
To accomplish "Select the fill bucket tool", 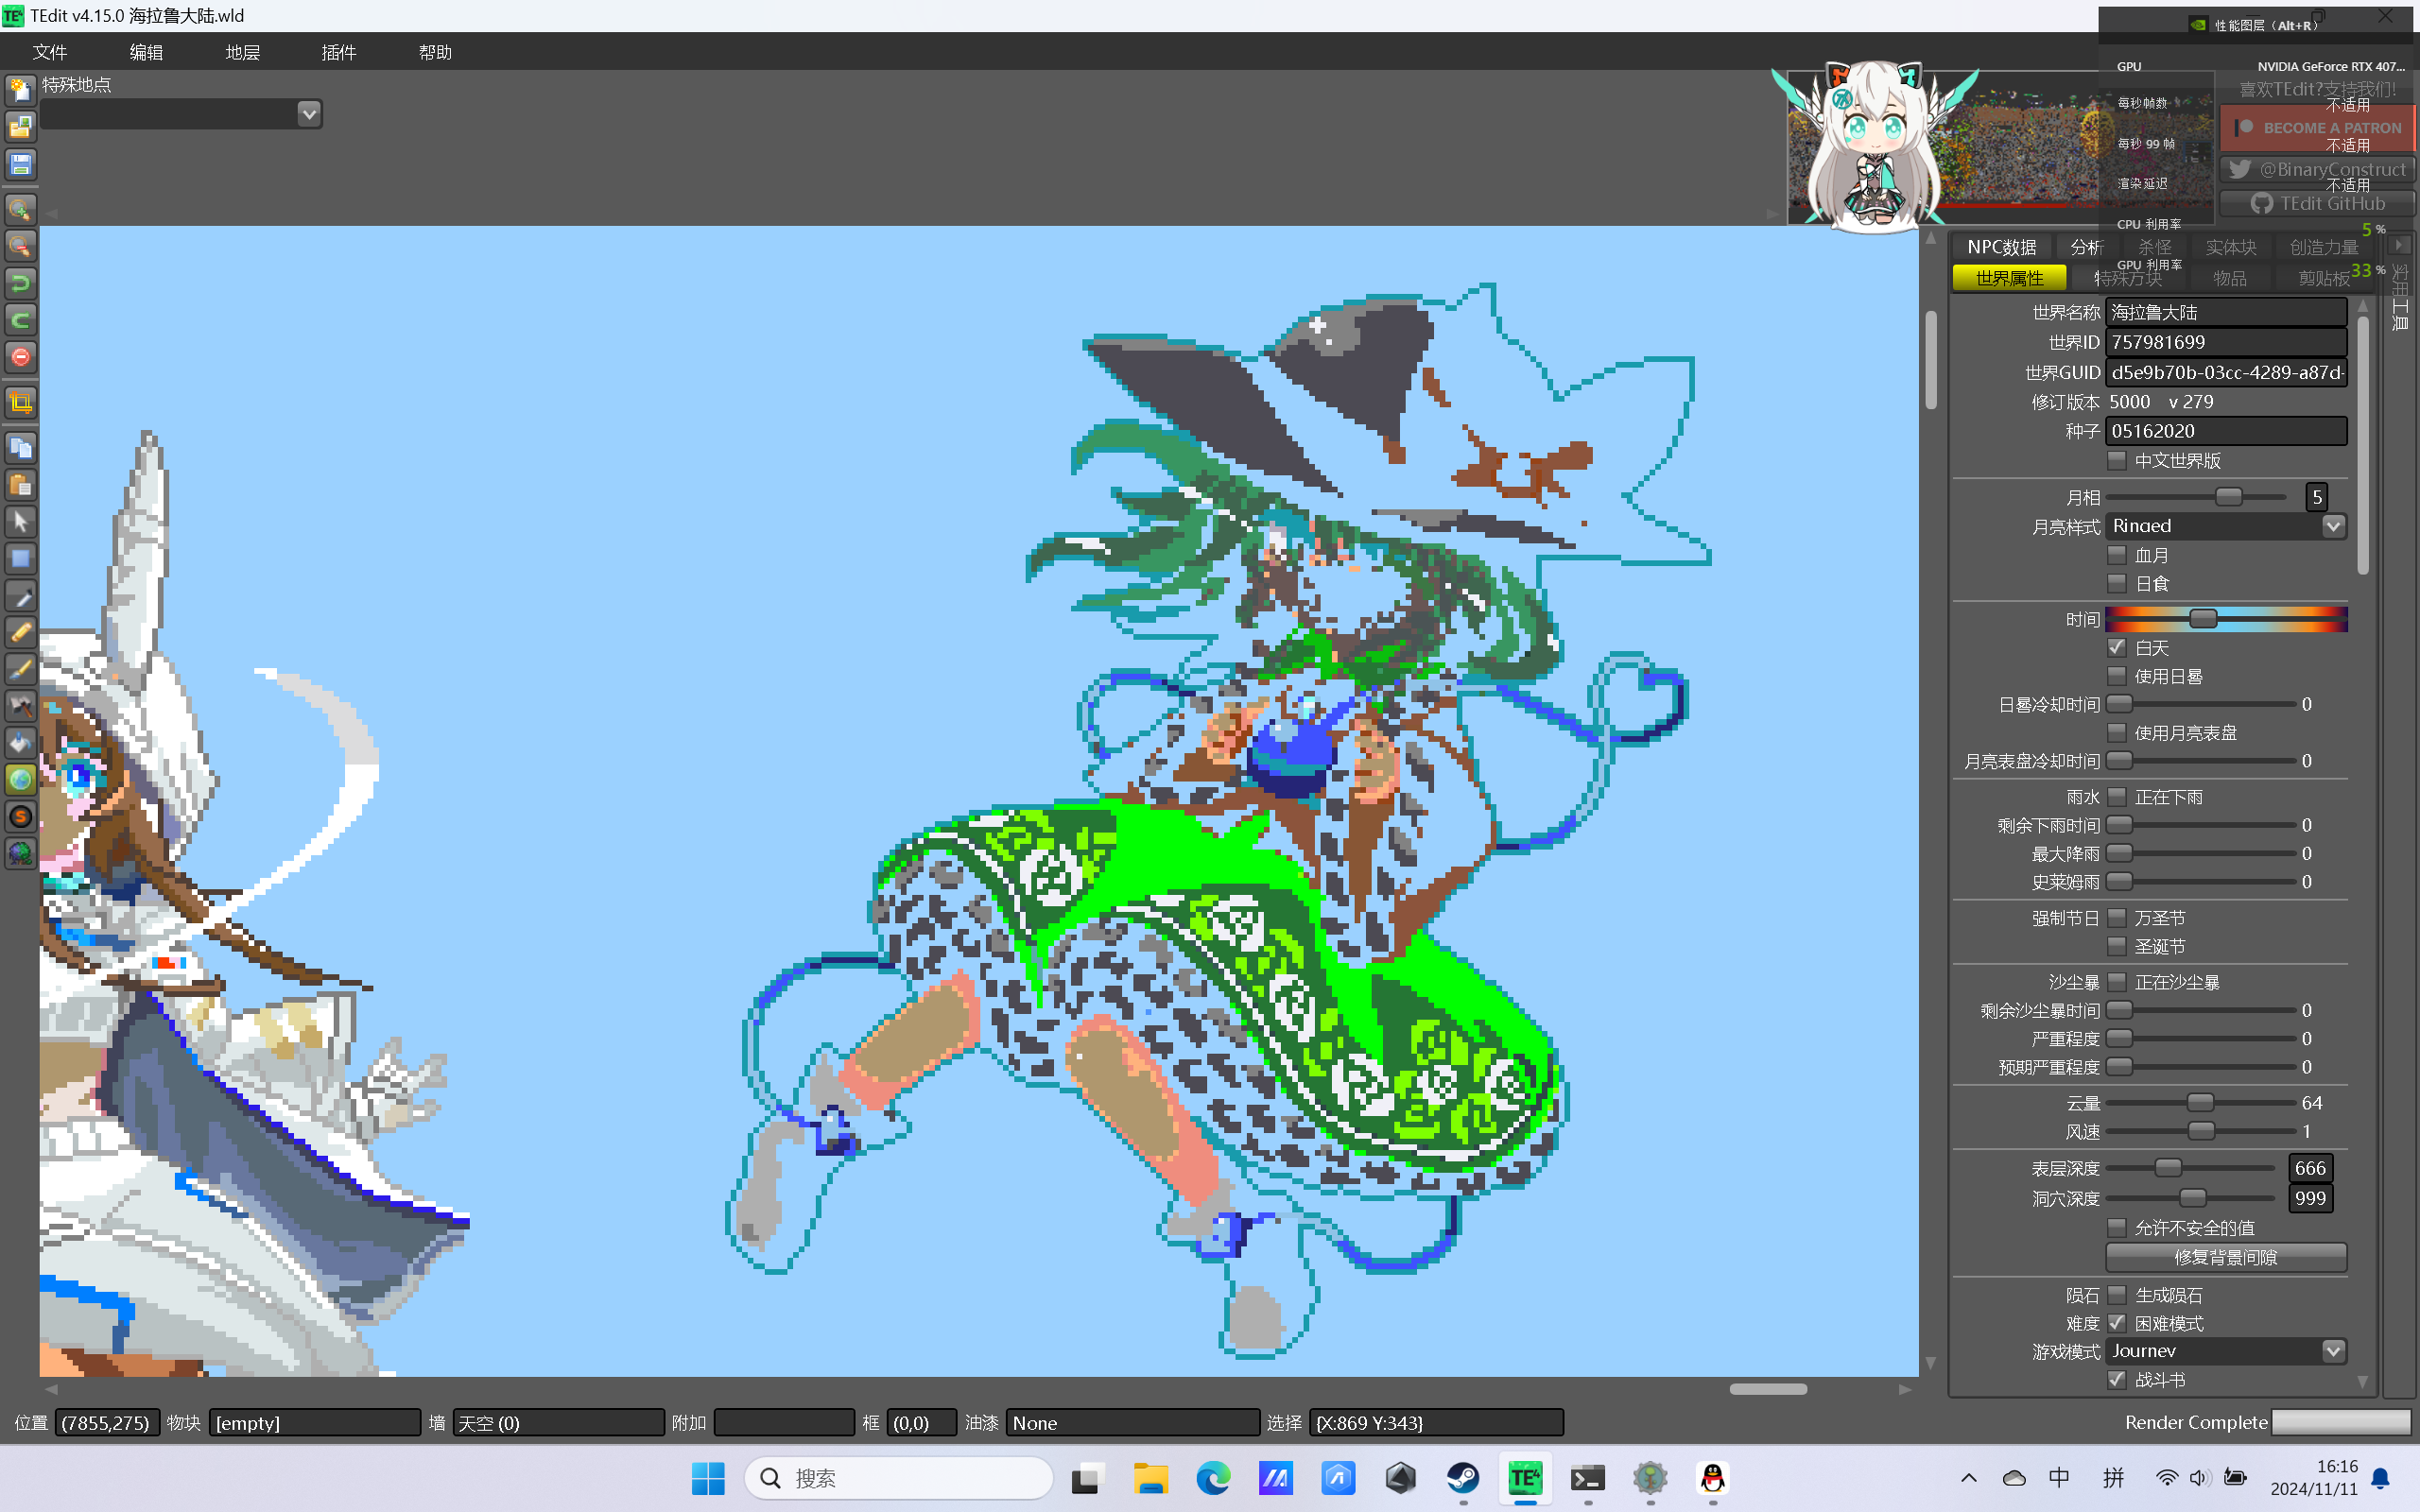I will (x=20, y=743).
